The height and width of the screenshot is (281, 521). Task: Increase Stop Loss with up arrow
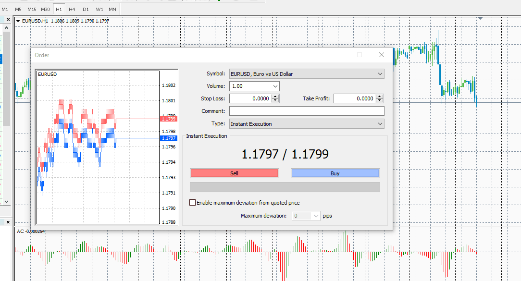tap(275, 97)
